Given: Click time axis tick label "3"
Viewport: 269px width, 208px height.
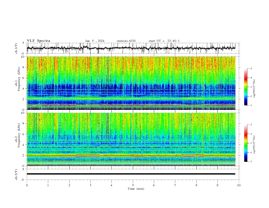Looking at the screenshot, I should 90,185.
